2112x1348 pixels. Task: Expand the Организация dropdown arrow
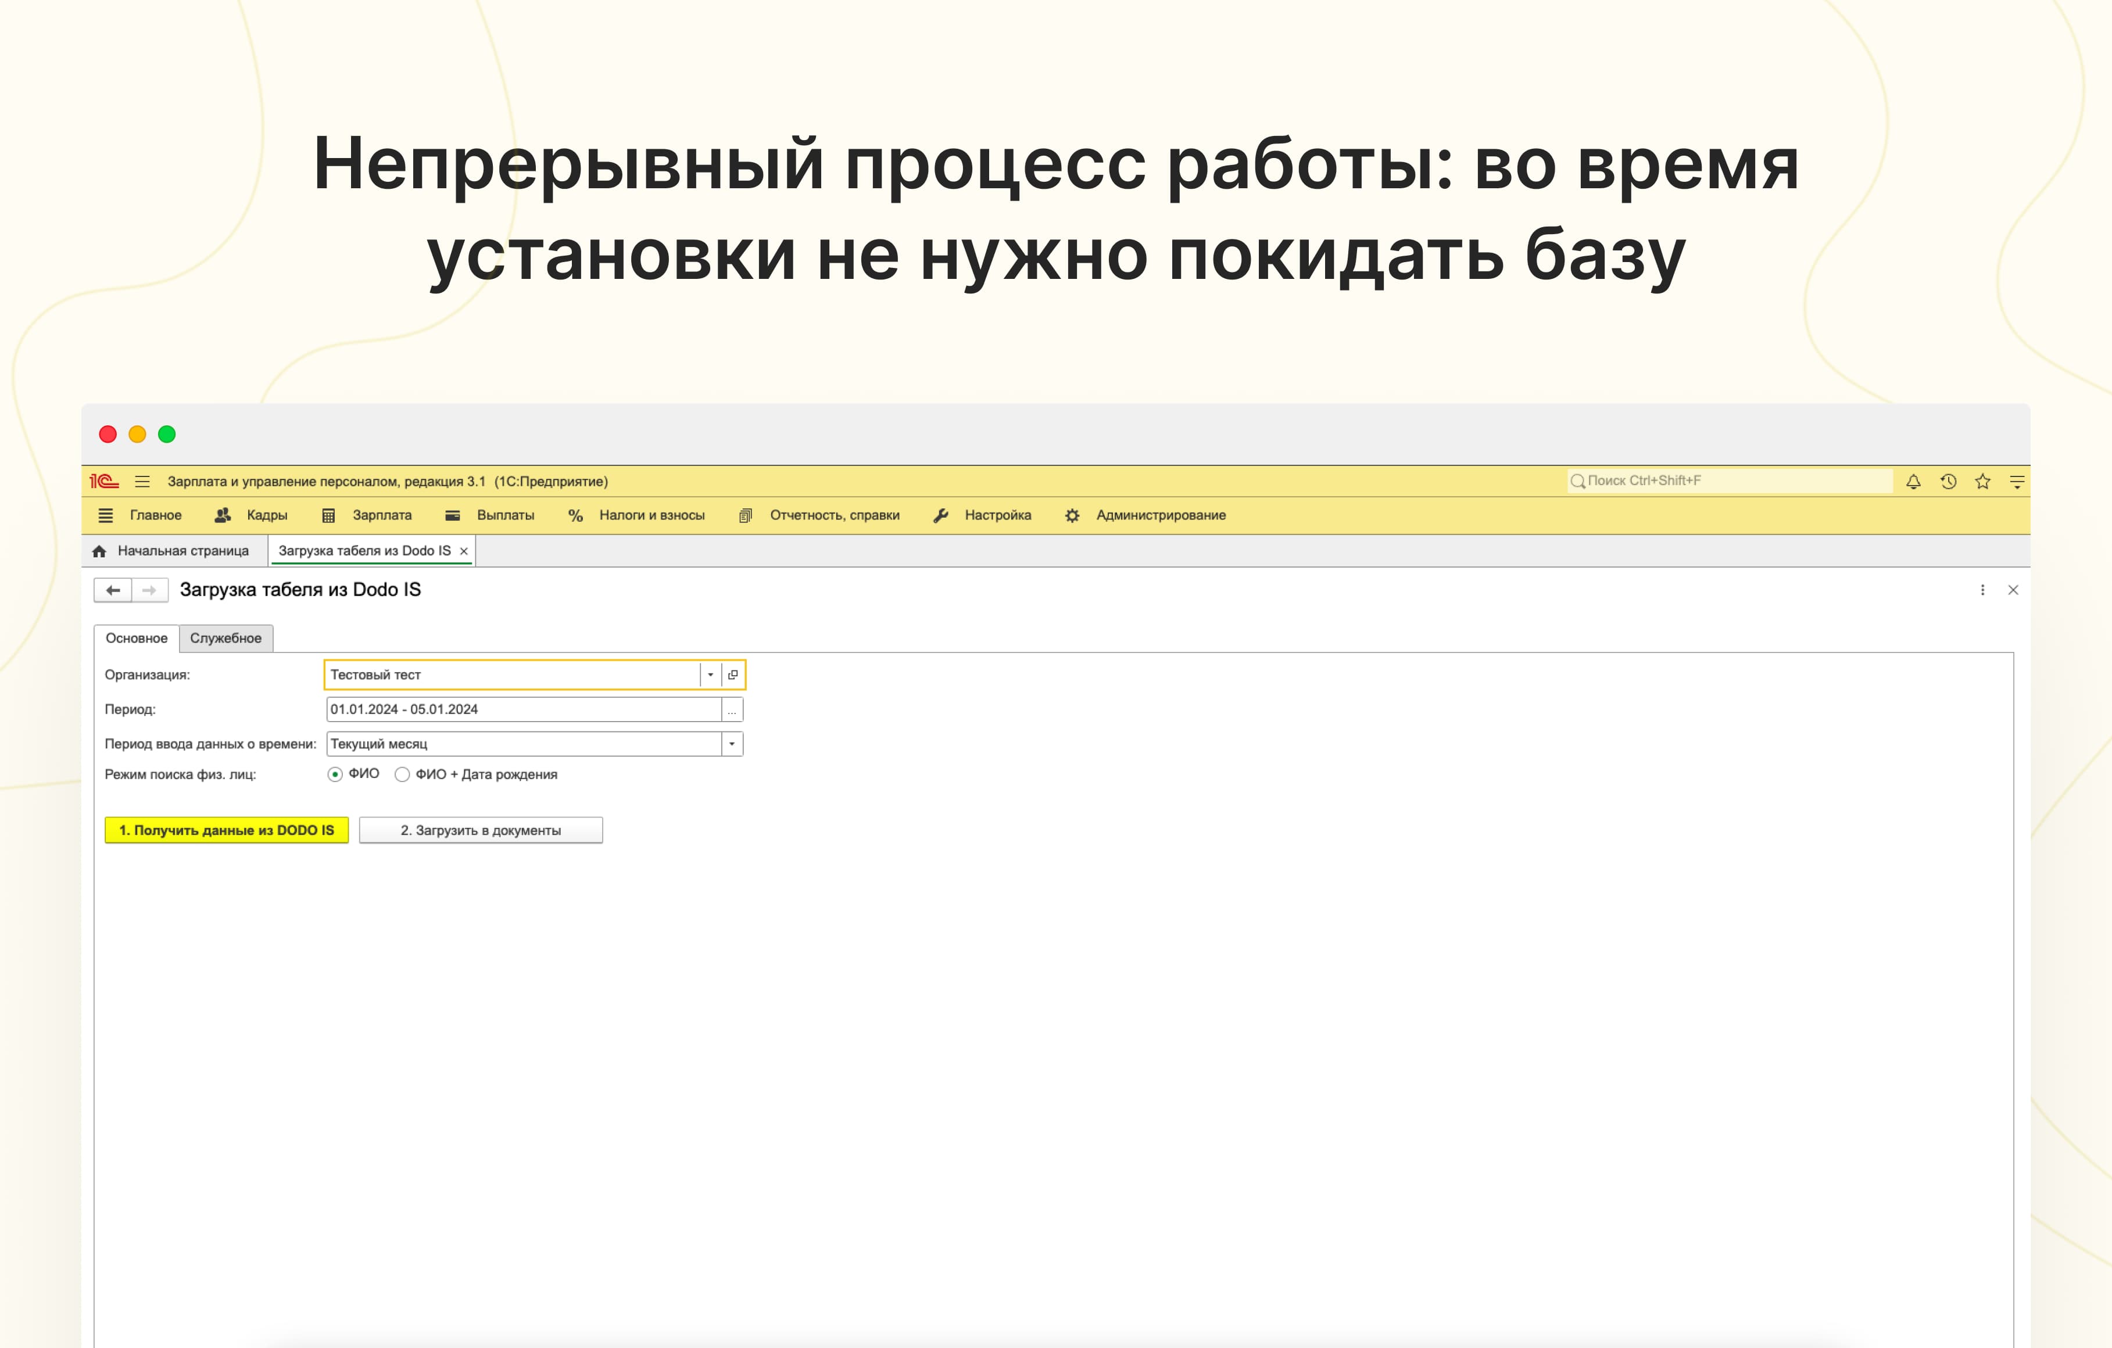(710, 675)
